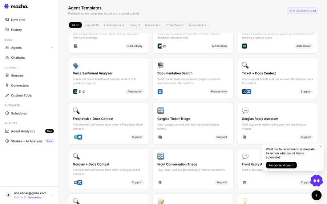Expand the Agents sidebar section
The image size is (327, 204).
52,47
